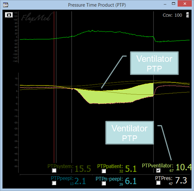This screenshot has width=194, height=191.
Task: Enable the PTPpatient checkbox
Action: point(104,171)
